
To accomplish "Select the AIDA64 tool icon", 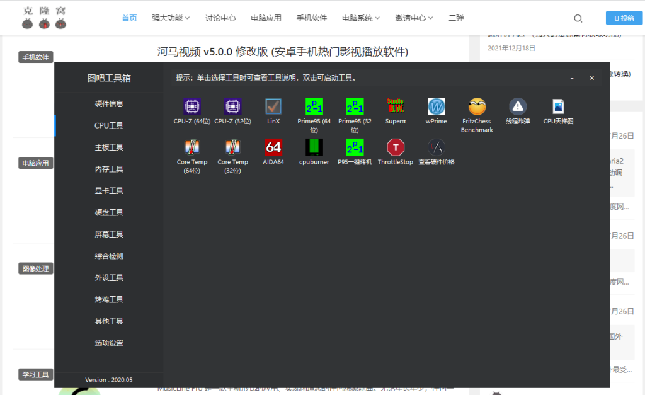I will [273, 147].
